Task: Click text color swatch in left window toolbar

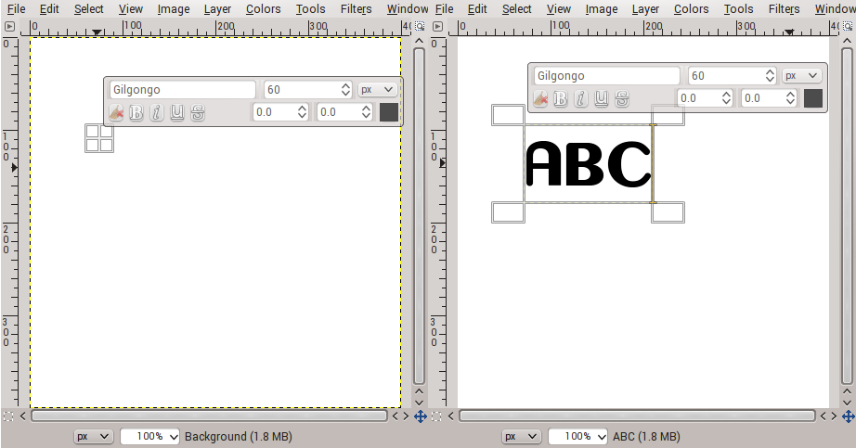Action: pos(389,112)
